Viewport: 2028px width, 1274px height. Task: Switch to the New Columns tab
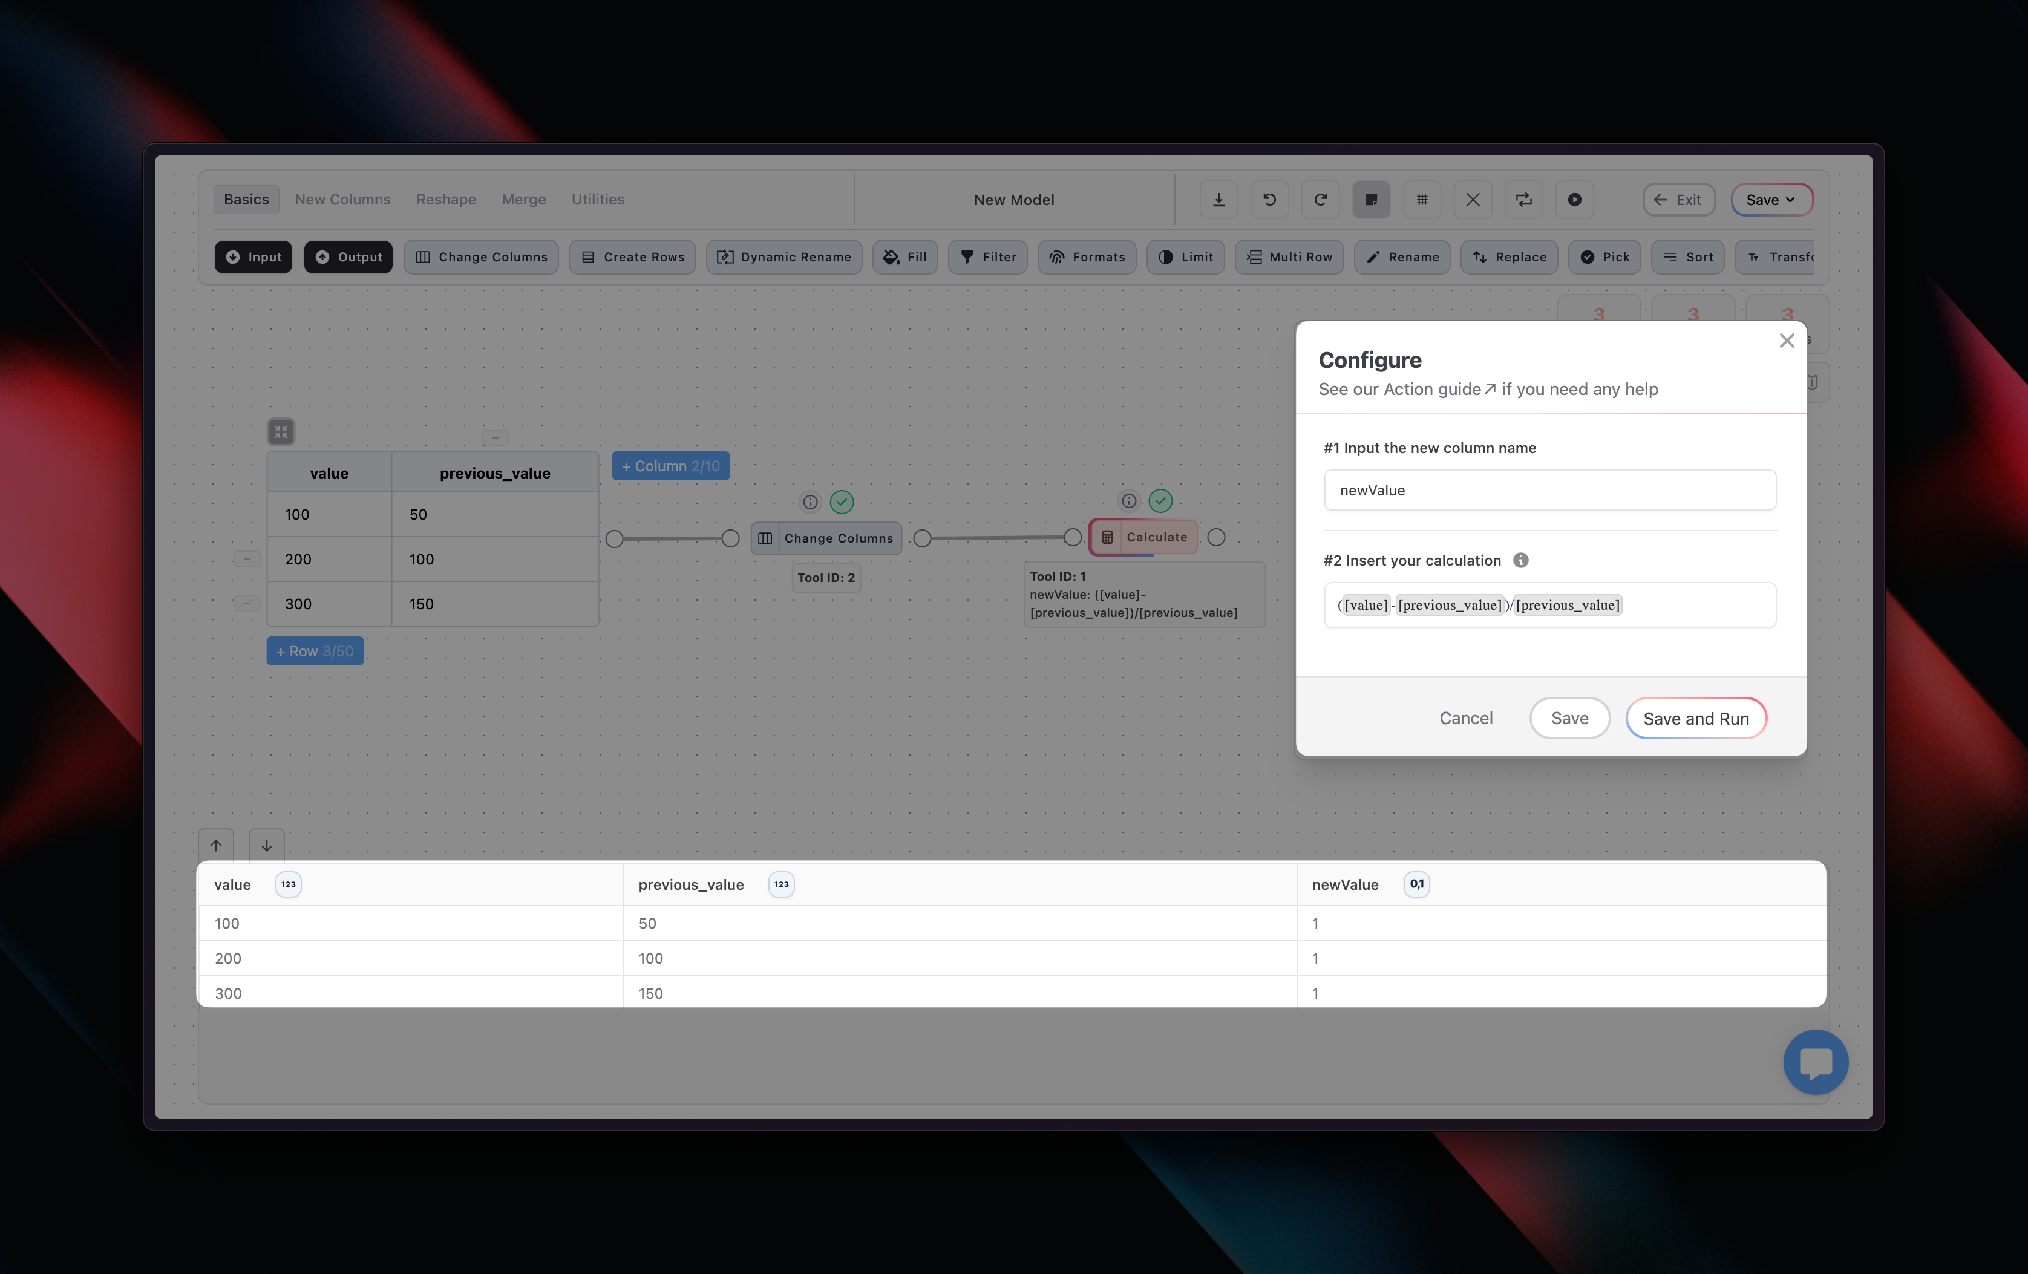(x=342, y=200)
